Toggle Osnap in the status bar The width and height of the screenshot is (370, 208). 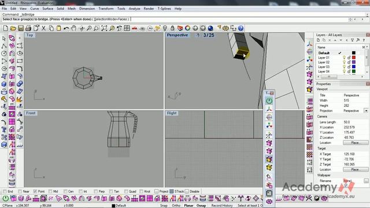pos(201,206)
